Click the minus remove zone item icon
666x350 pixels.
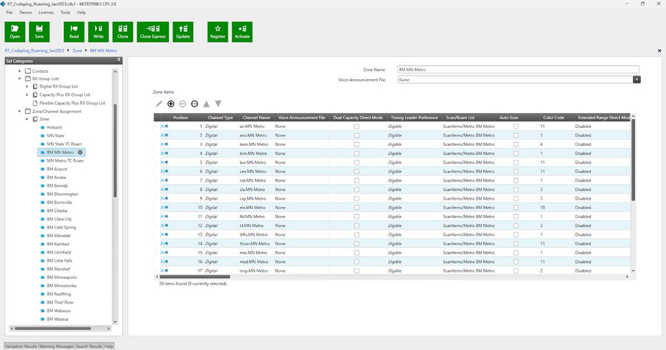[183, 104]
